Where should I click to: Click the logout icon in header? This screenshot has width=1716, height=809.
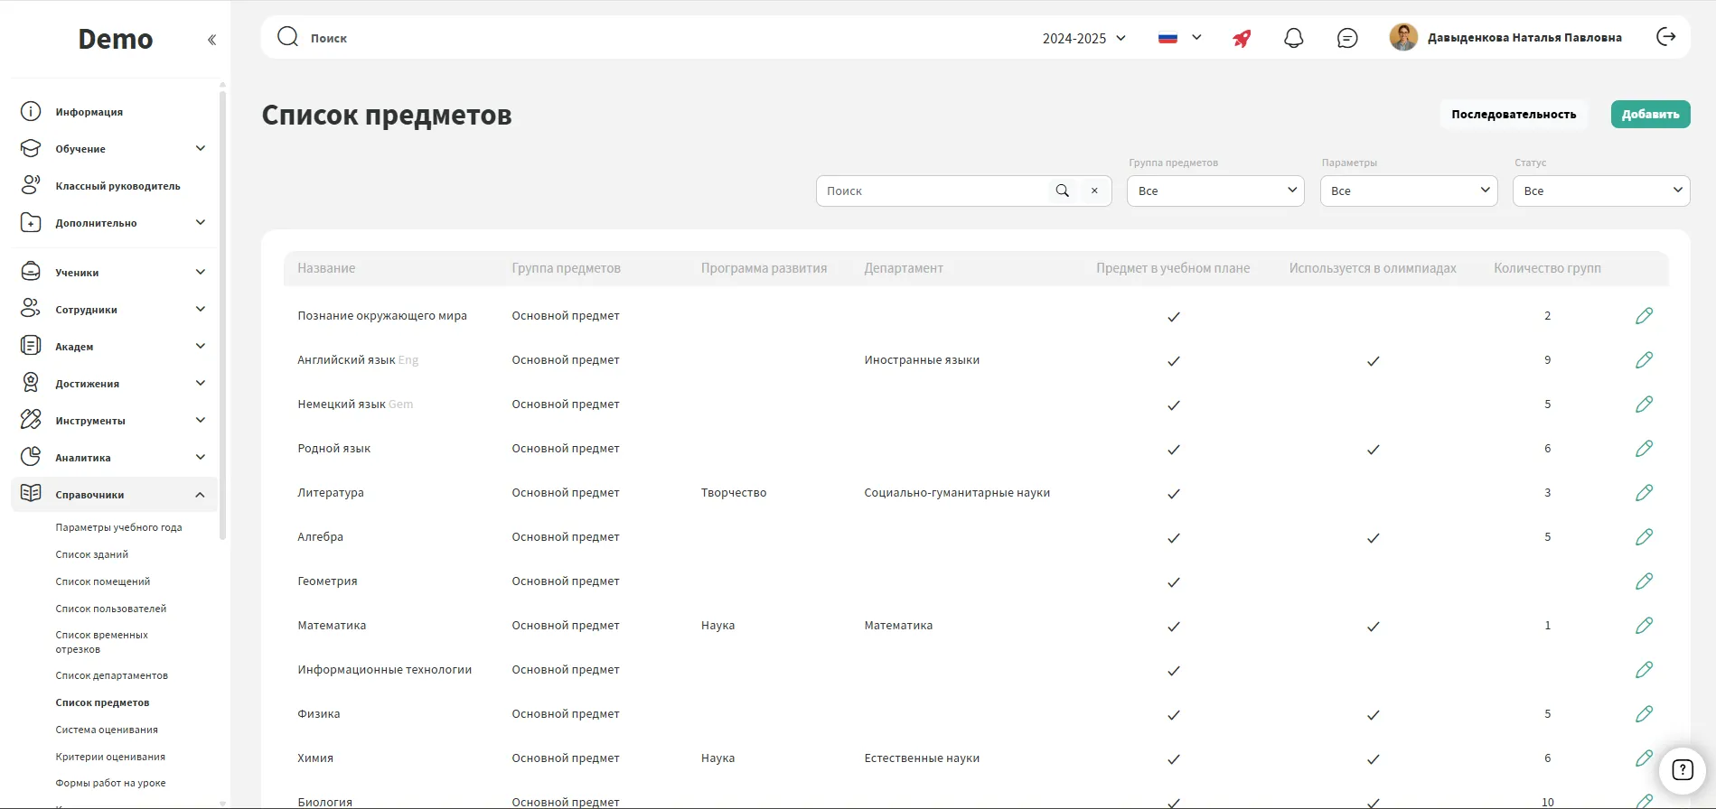(1665, 37)
